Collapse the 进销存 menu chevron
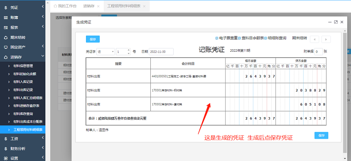351x161 pixels. pos(42,56)
